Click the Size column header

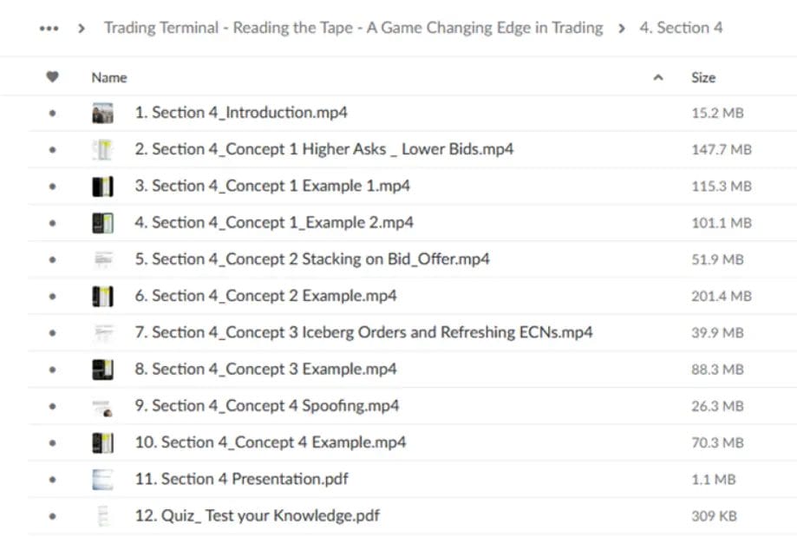coord(703,77)
